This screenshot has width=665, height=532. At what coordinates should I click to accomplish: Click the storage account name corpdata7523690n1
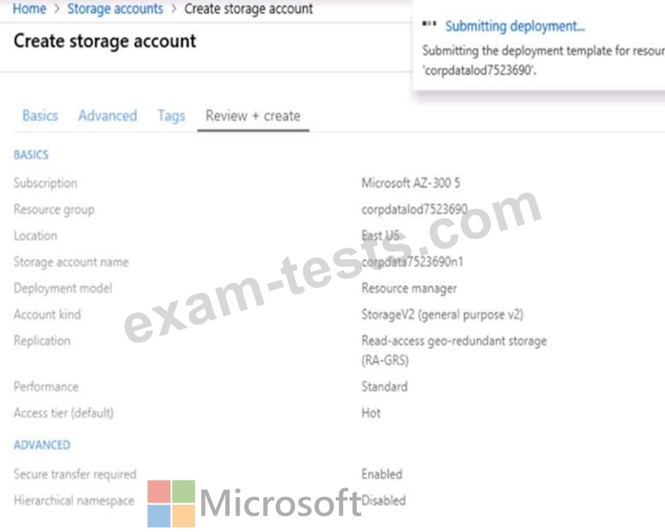point(412,262)
